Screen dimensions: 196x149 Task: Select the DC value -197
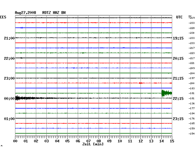191,78
